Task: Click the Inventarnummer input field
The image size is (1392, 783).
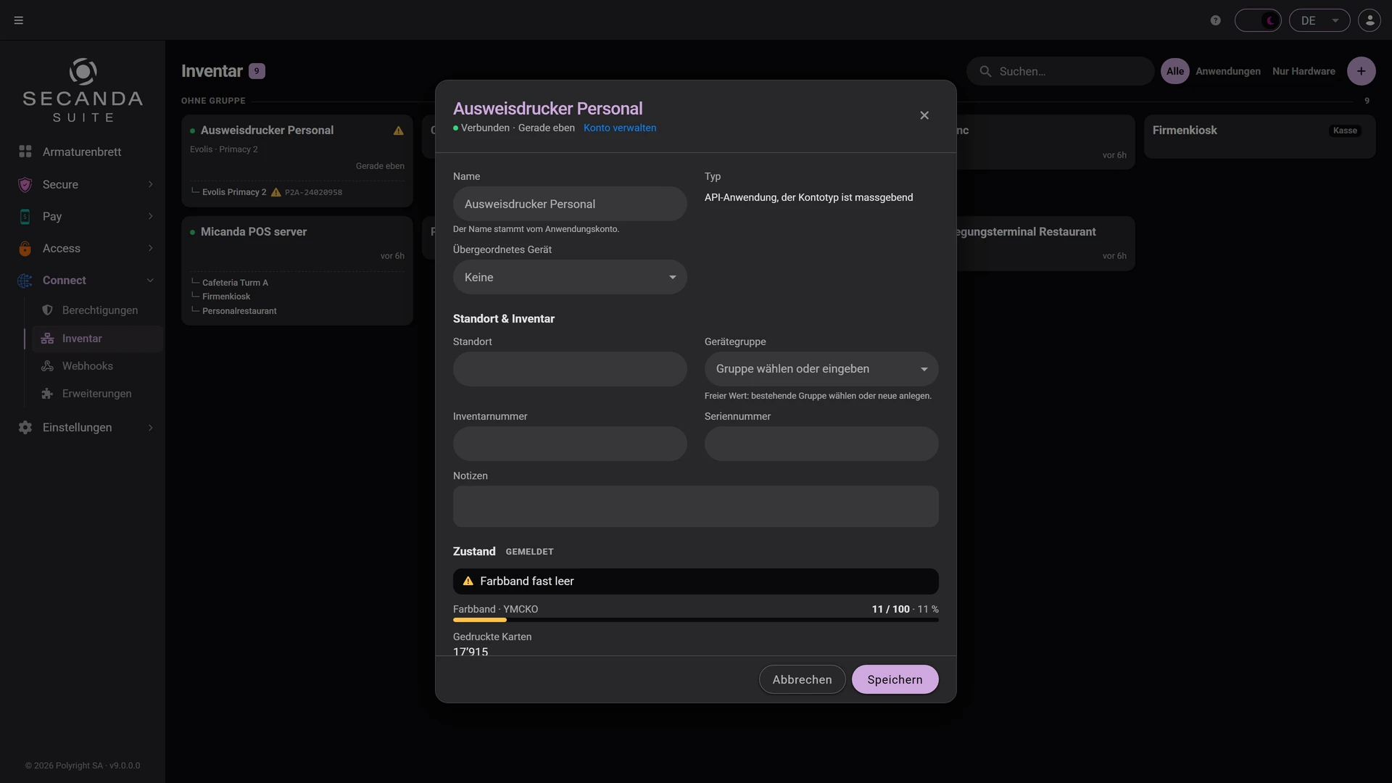Action: [x=570, y=444]
